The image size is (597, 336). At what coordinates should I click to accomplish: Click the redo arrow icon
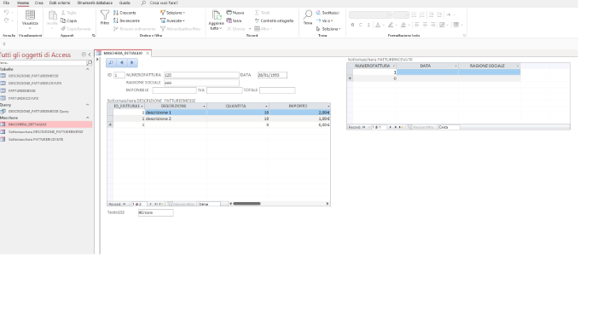point(6,20)
